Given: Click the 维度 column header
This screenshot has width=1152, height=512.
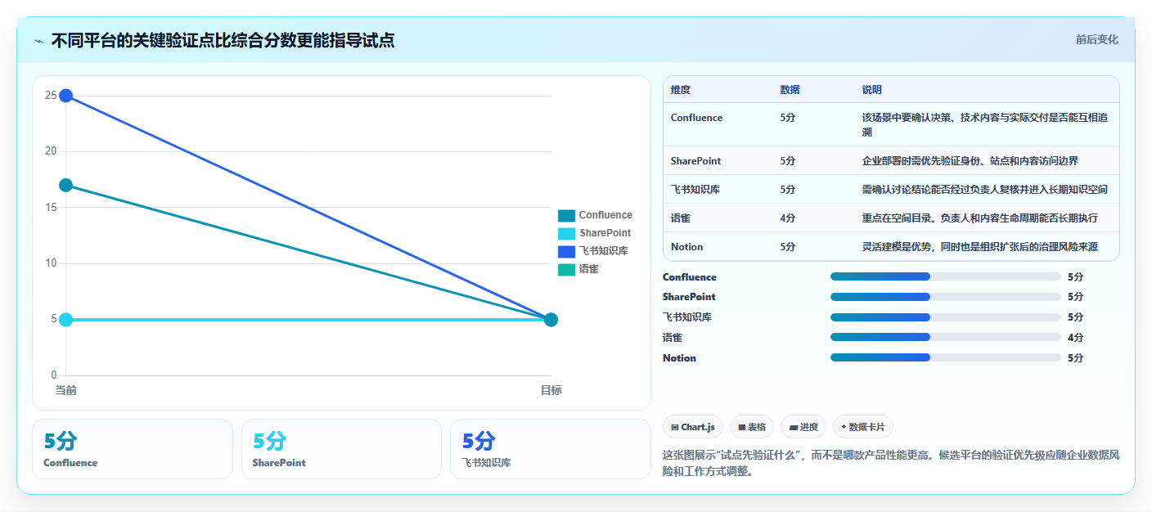Looking at the screenshot, I should click(681, 90).
